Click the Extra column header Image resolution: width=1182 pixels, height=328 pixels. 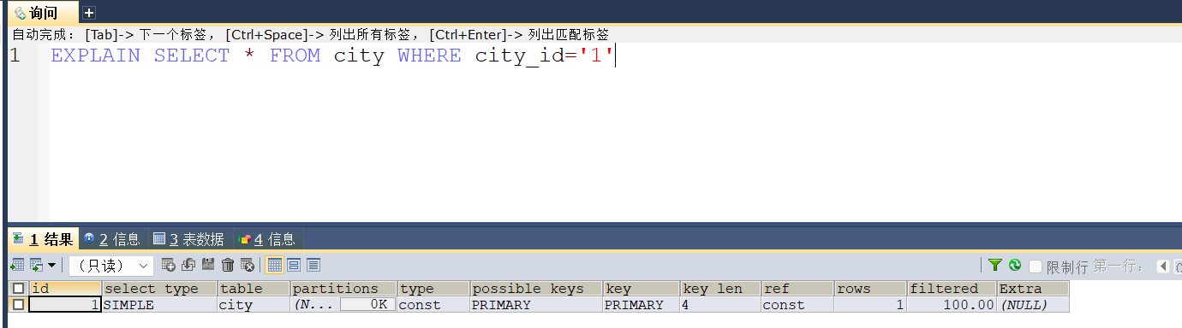pos(1033,289)
